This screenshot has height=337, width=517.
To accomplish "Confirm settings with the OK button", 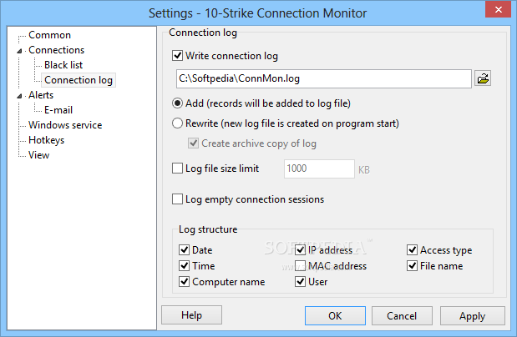I will pyautogui.click(x=335, y=316).
